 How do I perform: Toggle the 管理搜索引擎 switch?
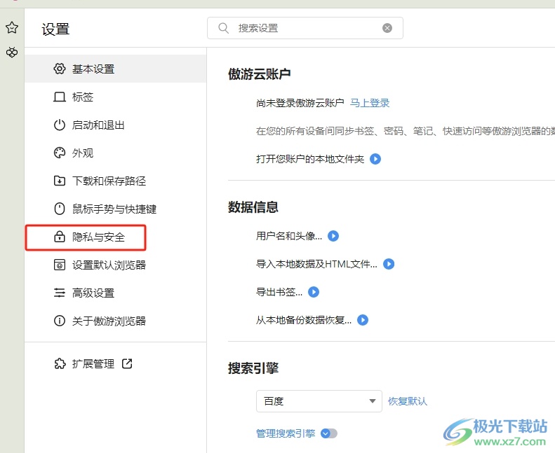(329, 433)
